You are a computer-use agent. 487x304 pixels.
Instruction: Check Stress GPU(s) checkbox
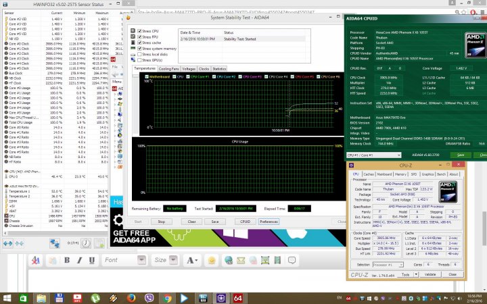[139, 60]
